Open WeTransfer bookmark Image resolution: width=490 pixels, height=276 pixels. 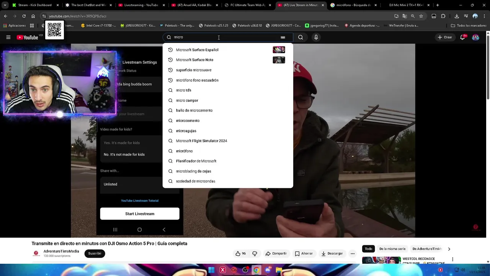[x=401, y=26]
